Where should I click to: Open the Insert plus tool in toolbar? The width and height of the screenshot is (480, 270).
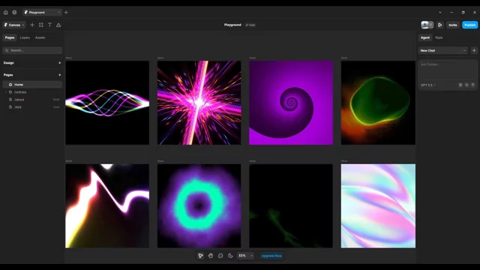point(32,25)
